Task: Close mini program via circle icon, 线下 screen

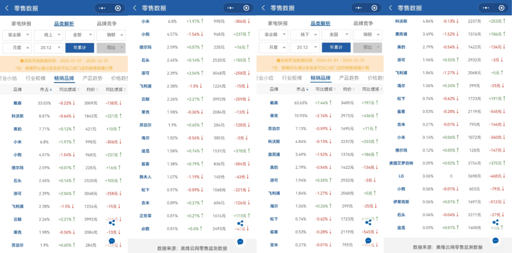Action: click(x=375, y=8)
